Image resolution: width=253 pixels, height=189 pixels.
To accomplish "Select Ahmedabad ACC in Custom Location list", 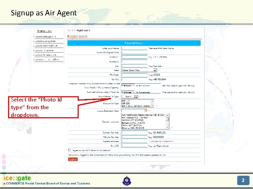I will pos(135,118).
